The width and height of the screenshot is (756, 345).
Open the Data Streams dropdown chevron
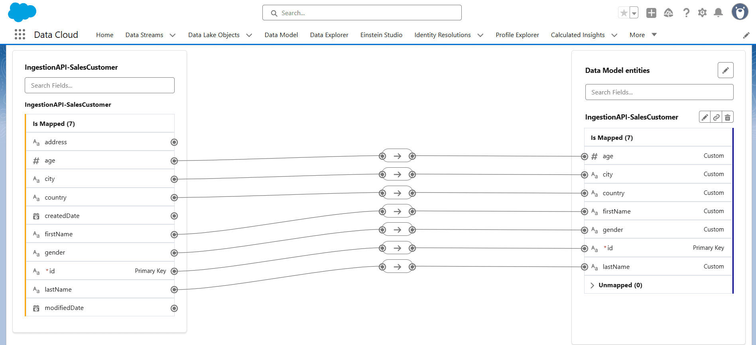point(173,35)
